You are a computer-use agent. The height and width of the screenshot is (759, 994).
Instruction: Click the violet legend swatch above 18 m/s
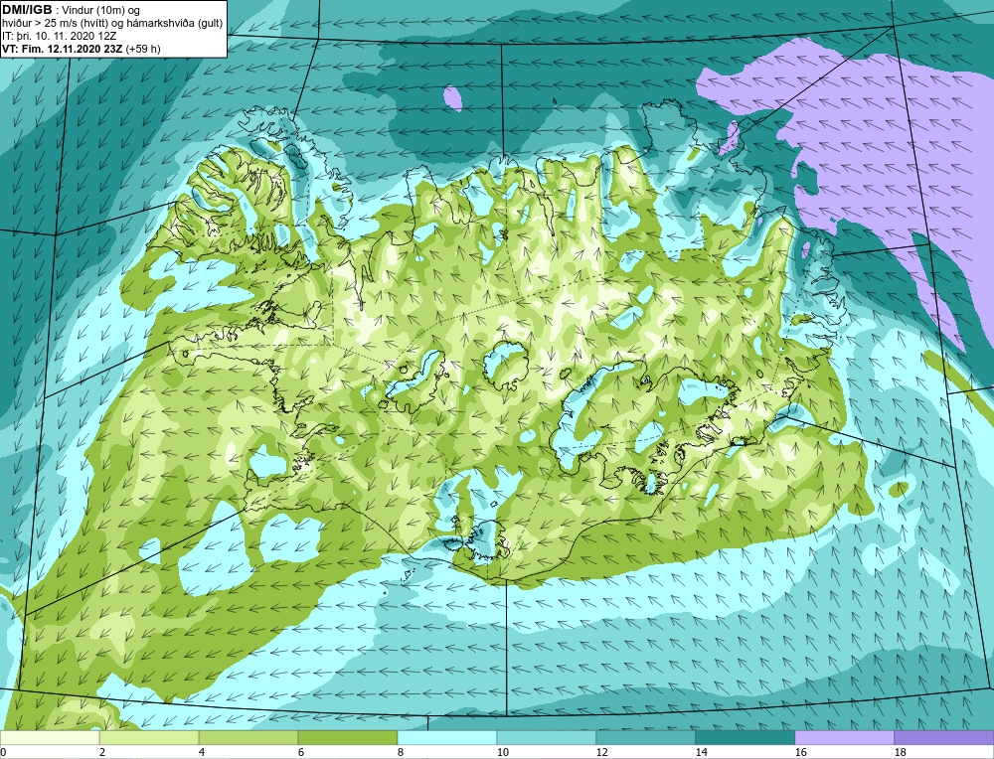(944, 738)
